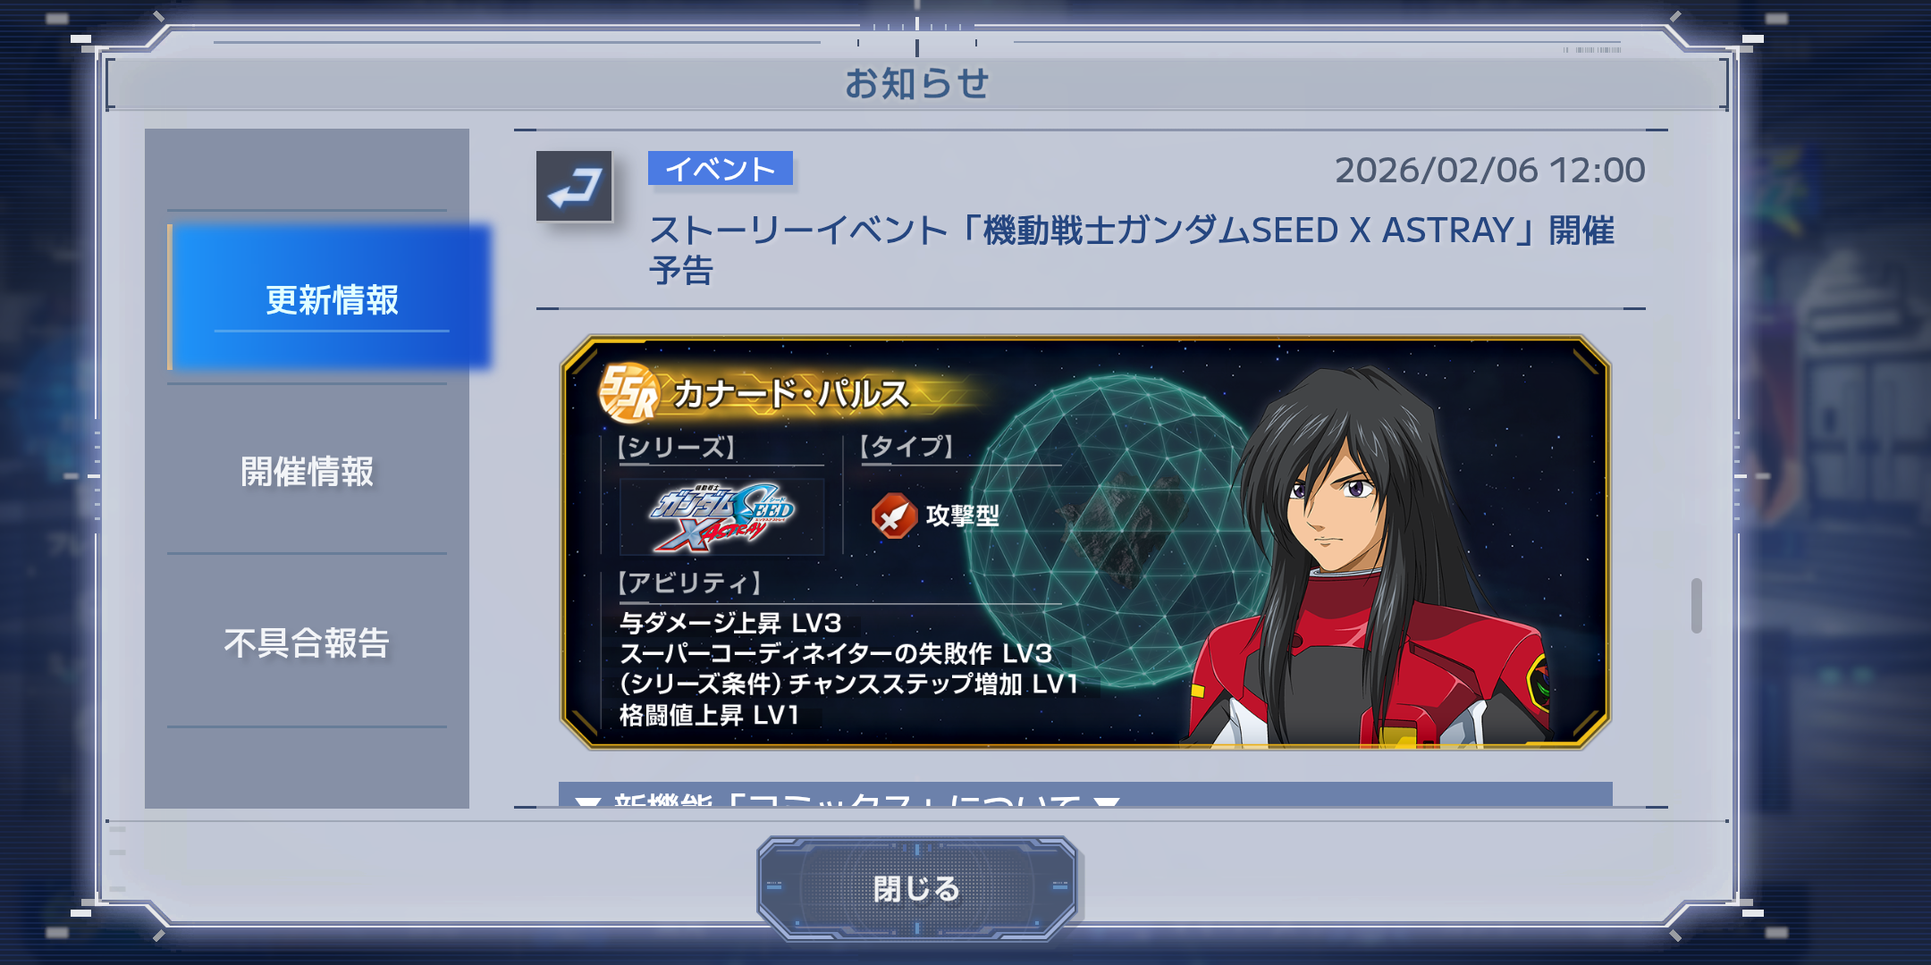Image resolution: width=1931 pixels, height=965 pixels.
Task: Click the お知らせ header title
Action: tap(917, 83)
